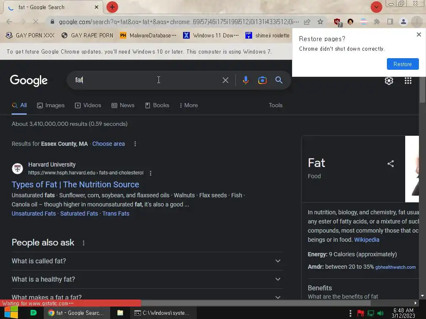
Task: Open the uBlock extension icon showing 7
Action: point(337,22)
